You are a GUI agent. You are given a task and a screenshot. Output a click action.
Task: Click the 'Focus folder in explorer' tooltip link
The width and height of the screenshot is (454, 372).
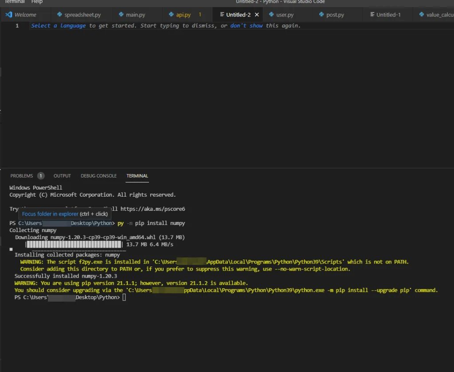(x=50, y=214)
